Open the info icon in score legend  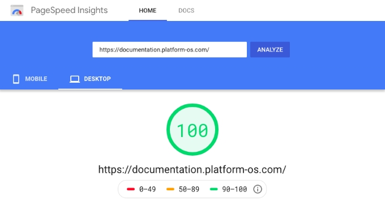coord(258,189)
